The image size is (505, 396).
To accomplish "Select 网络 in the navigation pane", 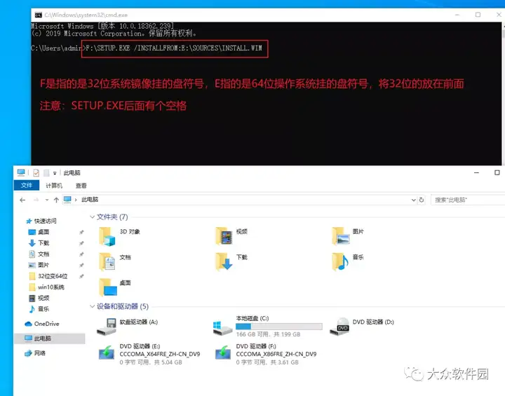I will click(39, 353).
